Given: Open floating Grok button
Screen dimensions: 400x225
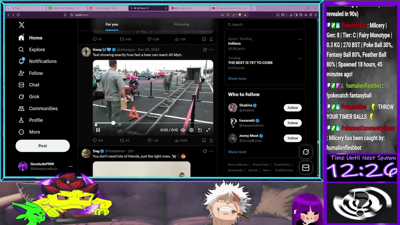Looking at the screenshot, I should [306, 152].
